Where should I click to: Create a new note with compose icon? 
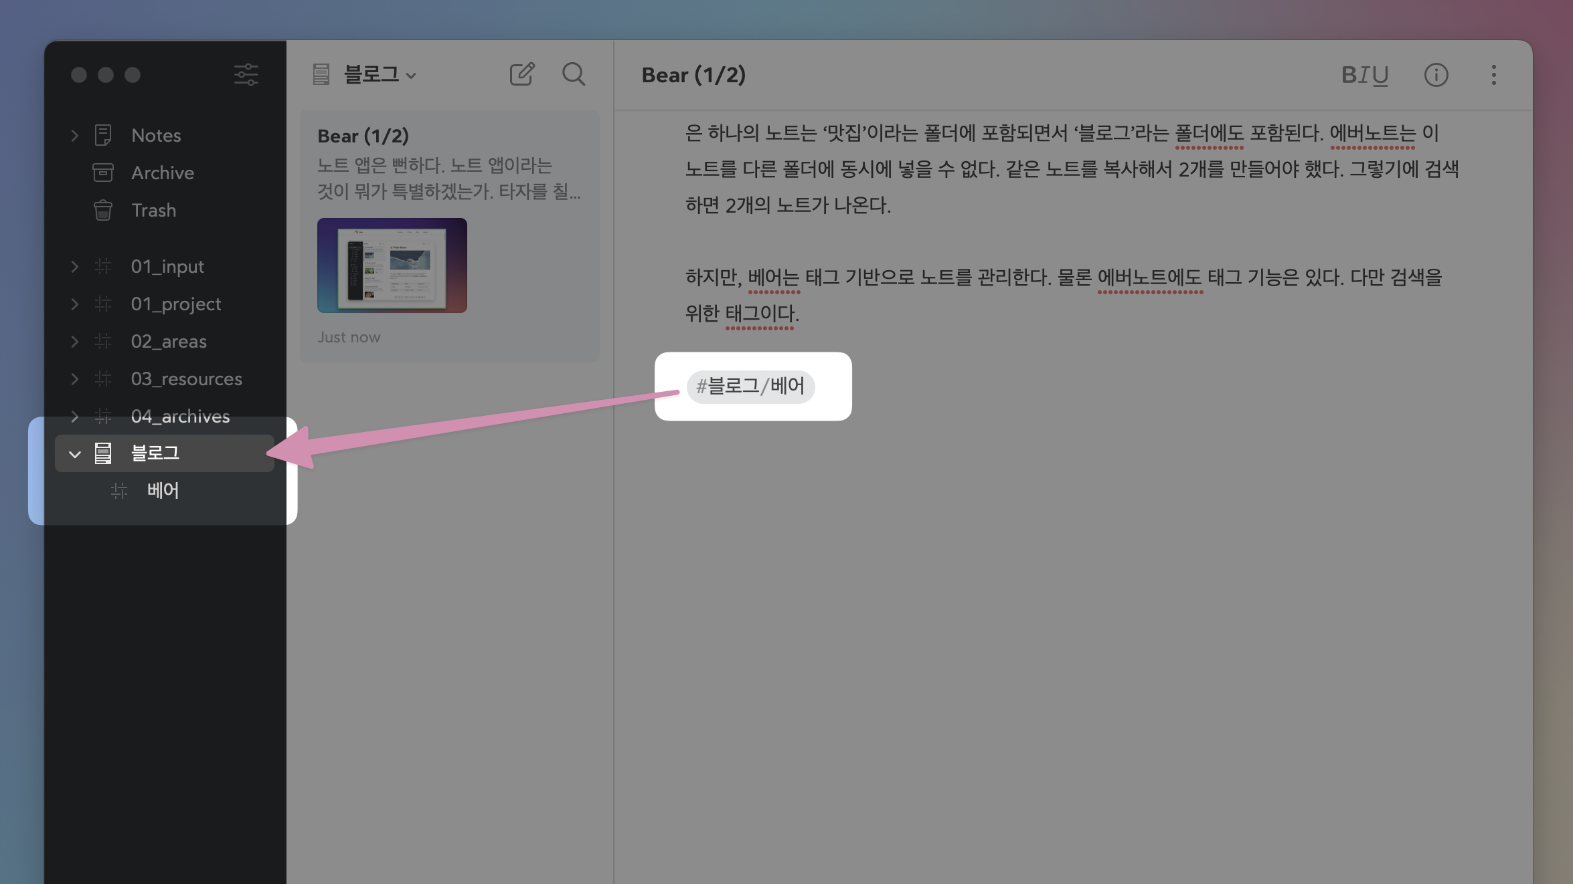tap(522, 74)
